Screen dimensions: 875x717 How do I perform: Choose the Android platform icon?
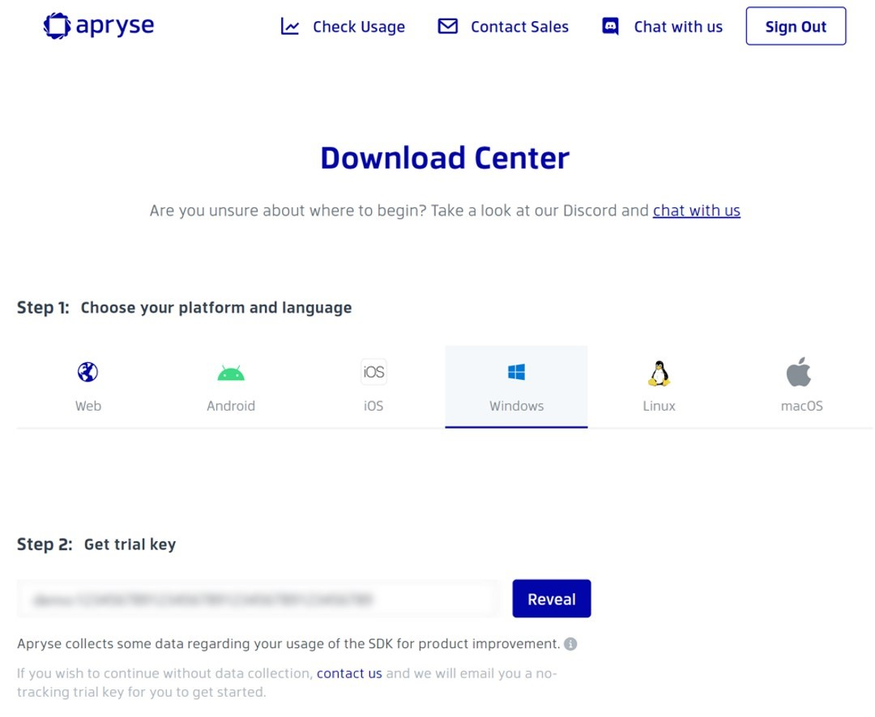tap(231, 371)
